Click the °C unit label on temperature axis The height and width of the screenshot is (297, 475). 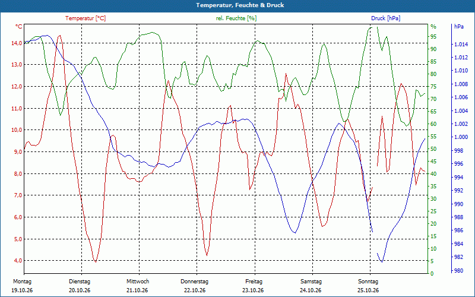pyautogui.click(x=19, y=27)
